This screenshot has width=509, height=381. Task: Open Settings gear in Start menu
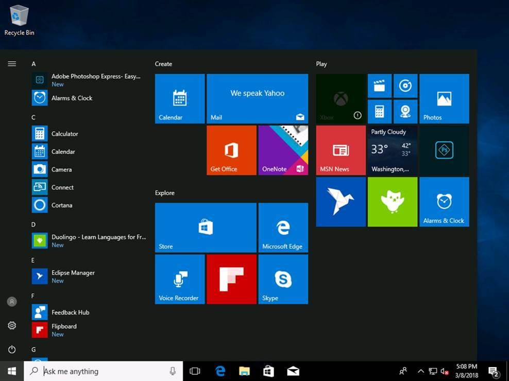(12, 325)
